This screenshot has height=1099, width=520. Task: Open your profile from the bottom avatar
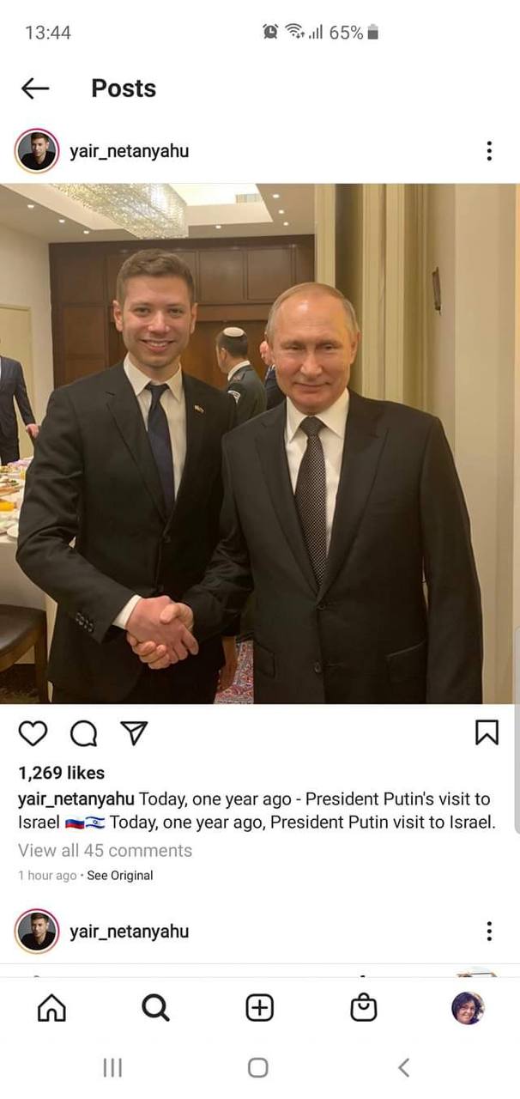pyautogui.click(x=468, y=1008)
